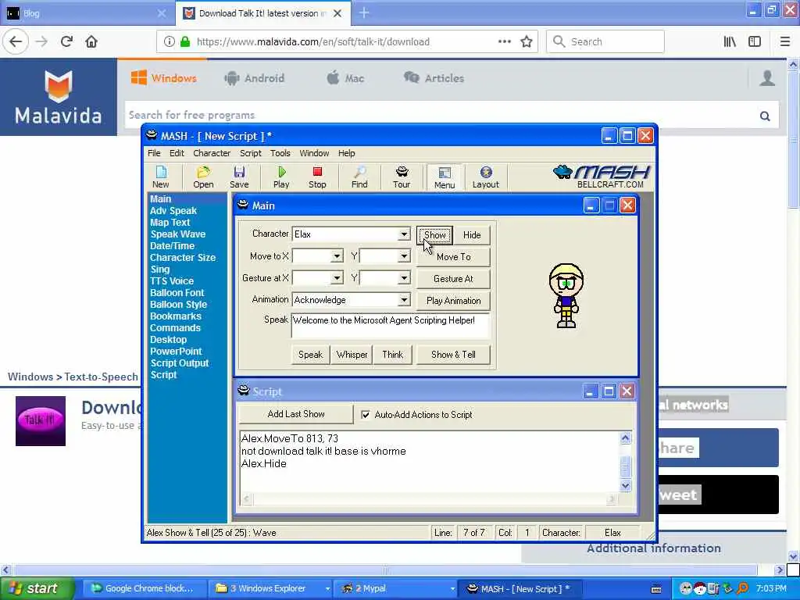Click the Layout toolbar icon
800x600 pixels.
[x=486, y=177]
